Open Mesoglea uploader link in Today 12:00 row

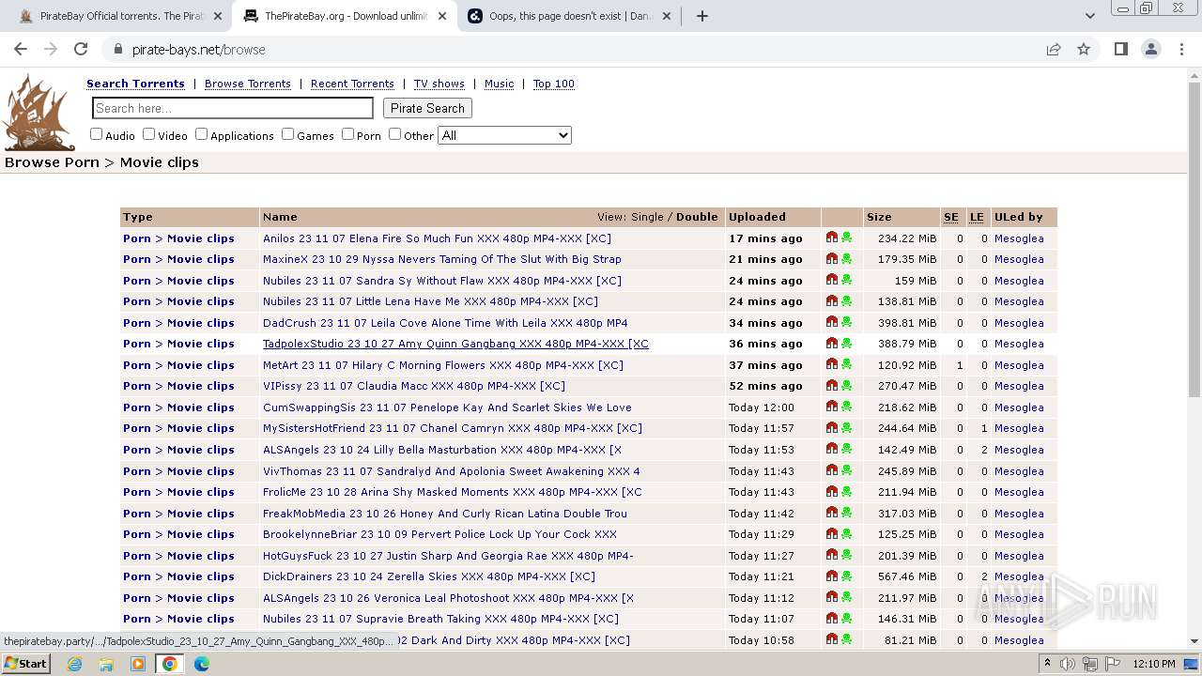tap(1019, 407)
